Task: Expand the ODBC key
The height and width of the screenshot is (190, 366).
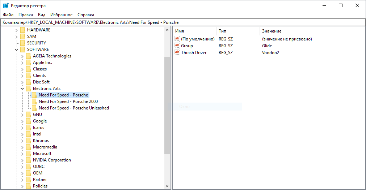Action: point(22,167)
